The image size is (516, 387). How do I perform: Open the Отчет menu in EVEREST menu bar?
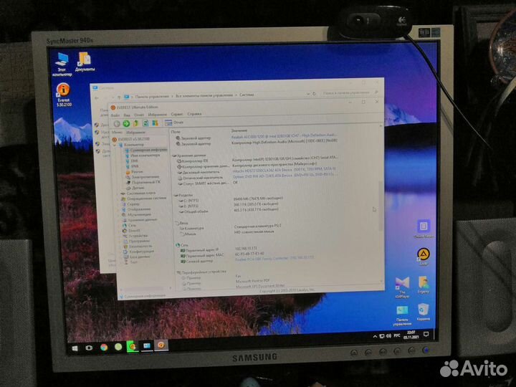139,115
